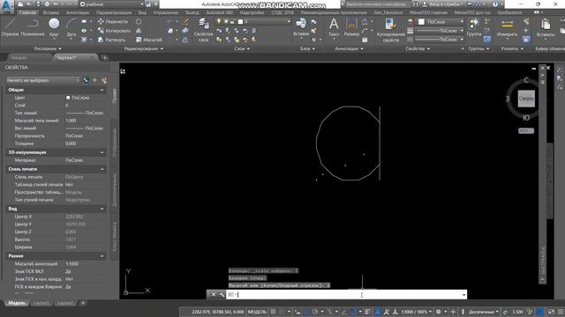Switch to the Вид ribbon tab
The image size is (565, 317).
pyautogui.click(x=142, y=12)
